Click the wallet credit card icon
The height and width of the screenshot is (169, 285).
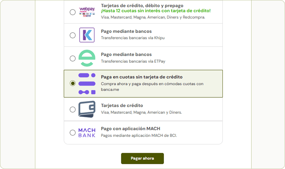(x=86, y=109)
